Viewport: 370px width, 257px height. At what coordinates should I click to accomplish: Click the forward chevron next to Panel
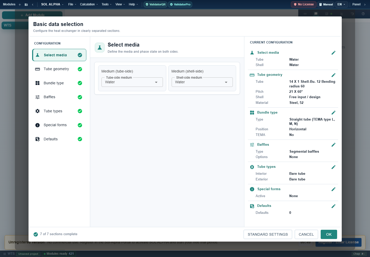(365, 5)
